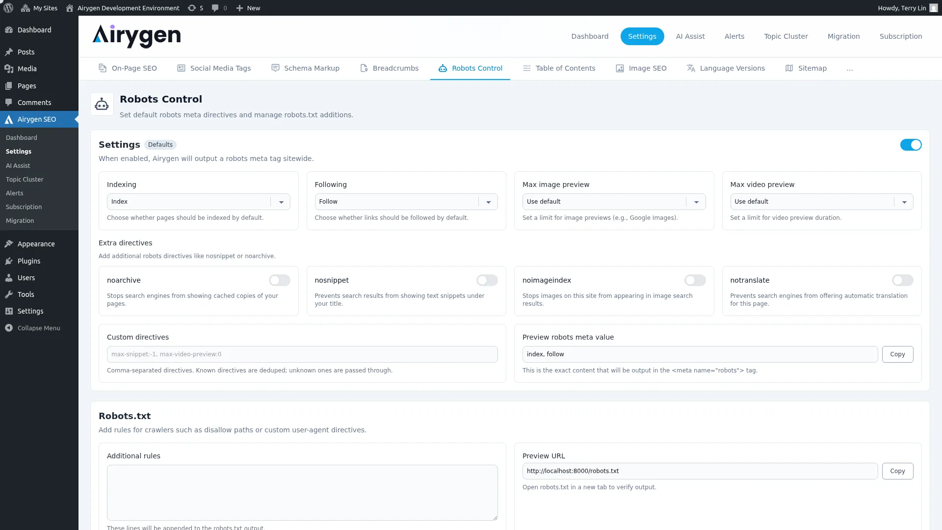Open the Following dropdown
This screenshot has height=530, width=942.
click(406, 202)
